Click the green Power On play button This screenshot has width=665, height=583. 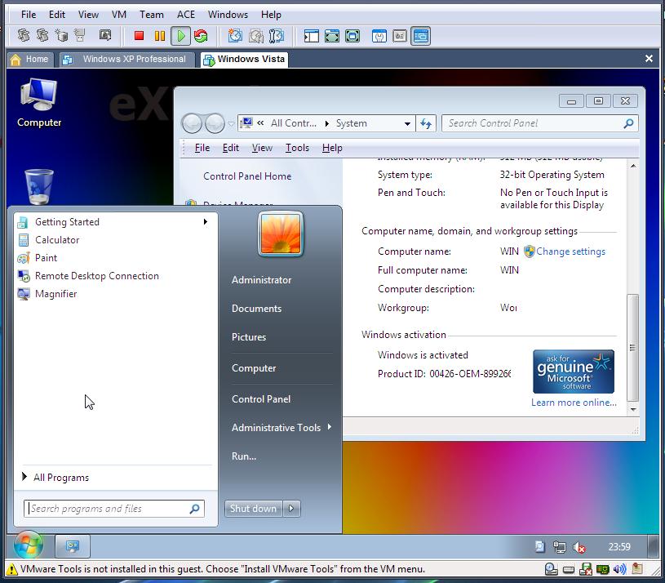(180, 36)
